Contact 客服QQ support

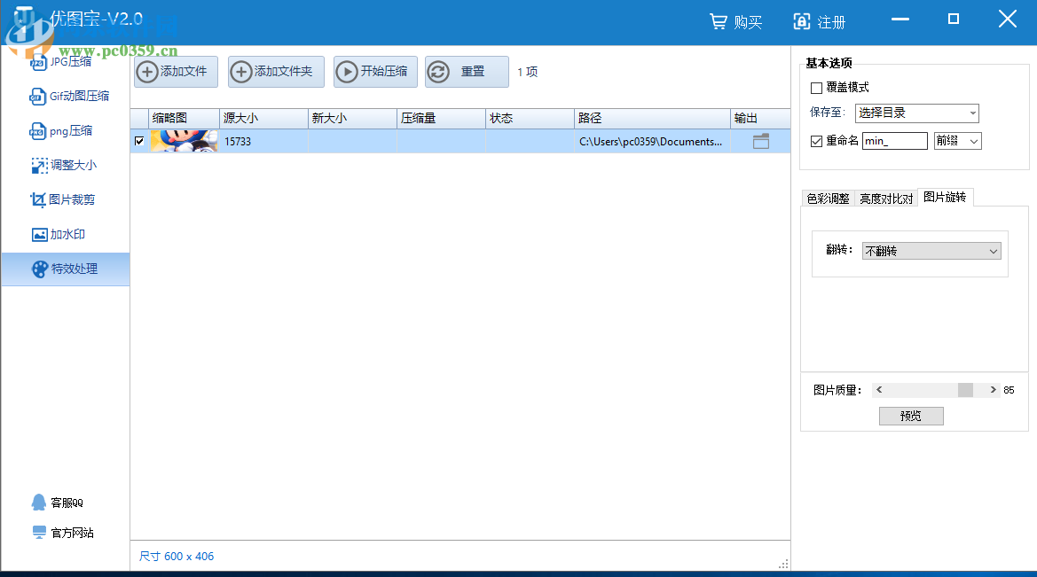pos(57,503)
